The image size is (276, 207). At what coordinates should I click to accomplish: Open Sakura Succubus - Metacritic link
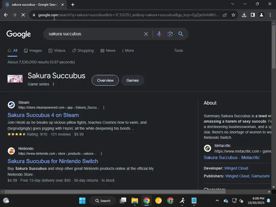pyautogui.click(x=232, y=157)
